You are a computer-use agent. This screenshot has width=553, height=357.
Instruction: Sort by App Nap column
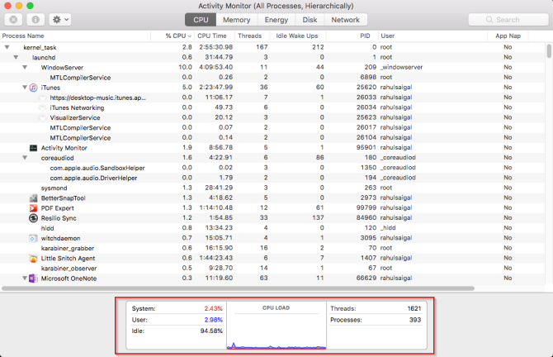pos(508,36)
